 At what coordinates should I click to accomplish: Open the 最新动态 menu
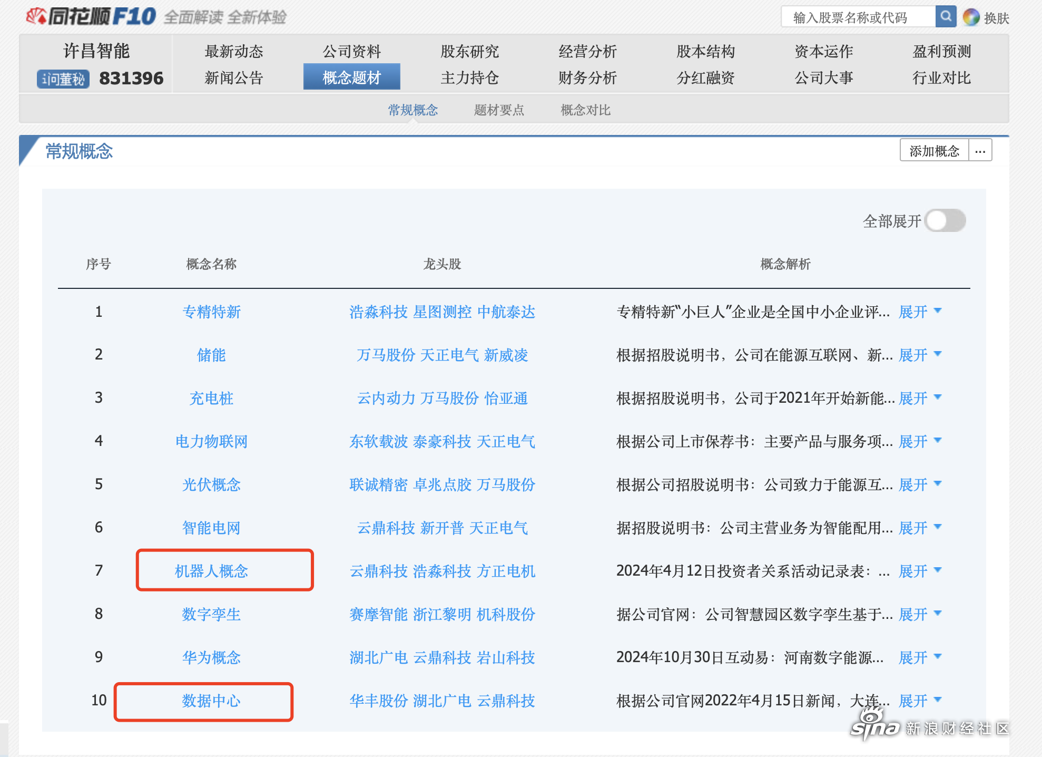234,52
